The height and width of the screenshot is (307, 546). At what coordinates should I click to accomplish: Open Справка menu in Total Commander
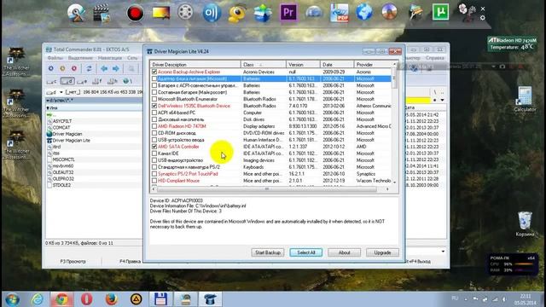point(434,58)
